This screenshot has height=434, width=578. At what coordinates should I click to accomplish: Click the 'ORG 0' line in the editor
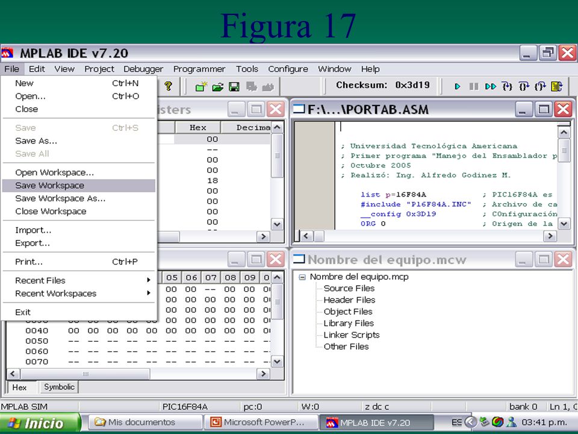(x=373, y=224)
